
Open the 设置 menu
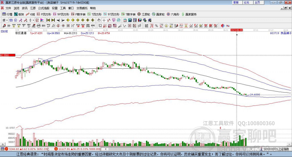55,8
